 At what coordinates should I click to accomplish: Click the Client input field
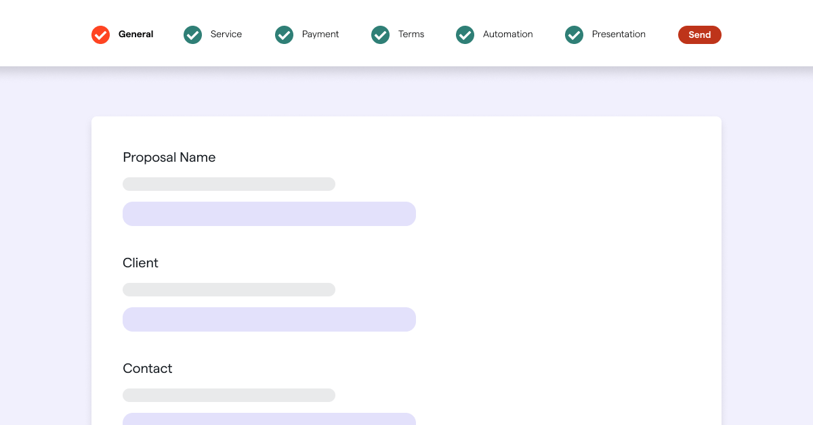click(x=269, y=319)
